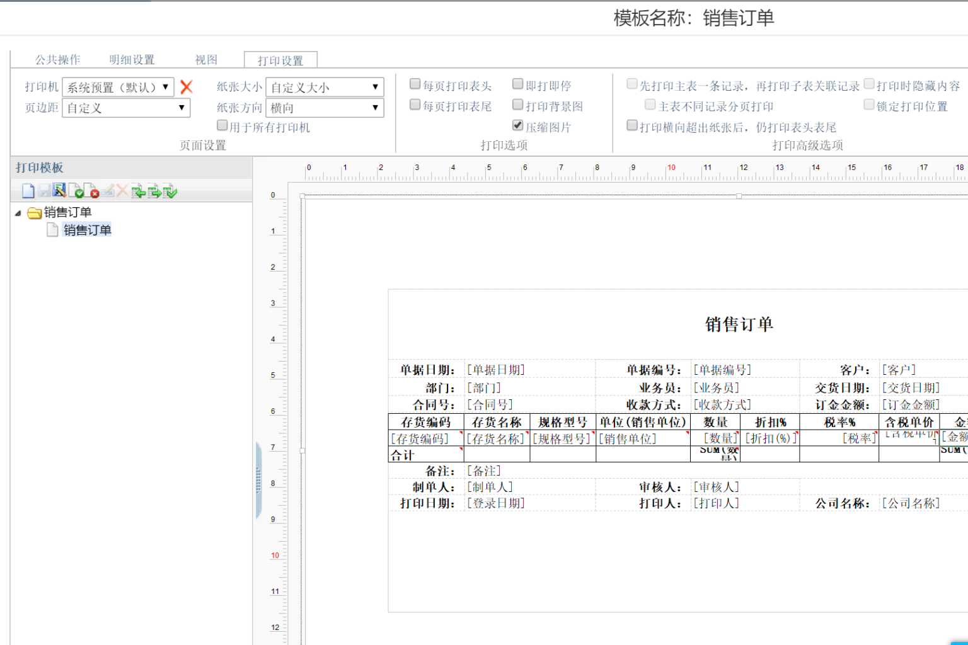Collapse the 销售订单 folder tree node
The height and width of the screenshot is (645, 968).
pos(18,213)
